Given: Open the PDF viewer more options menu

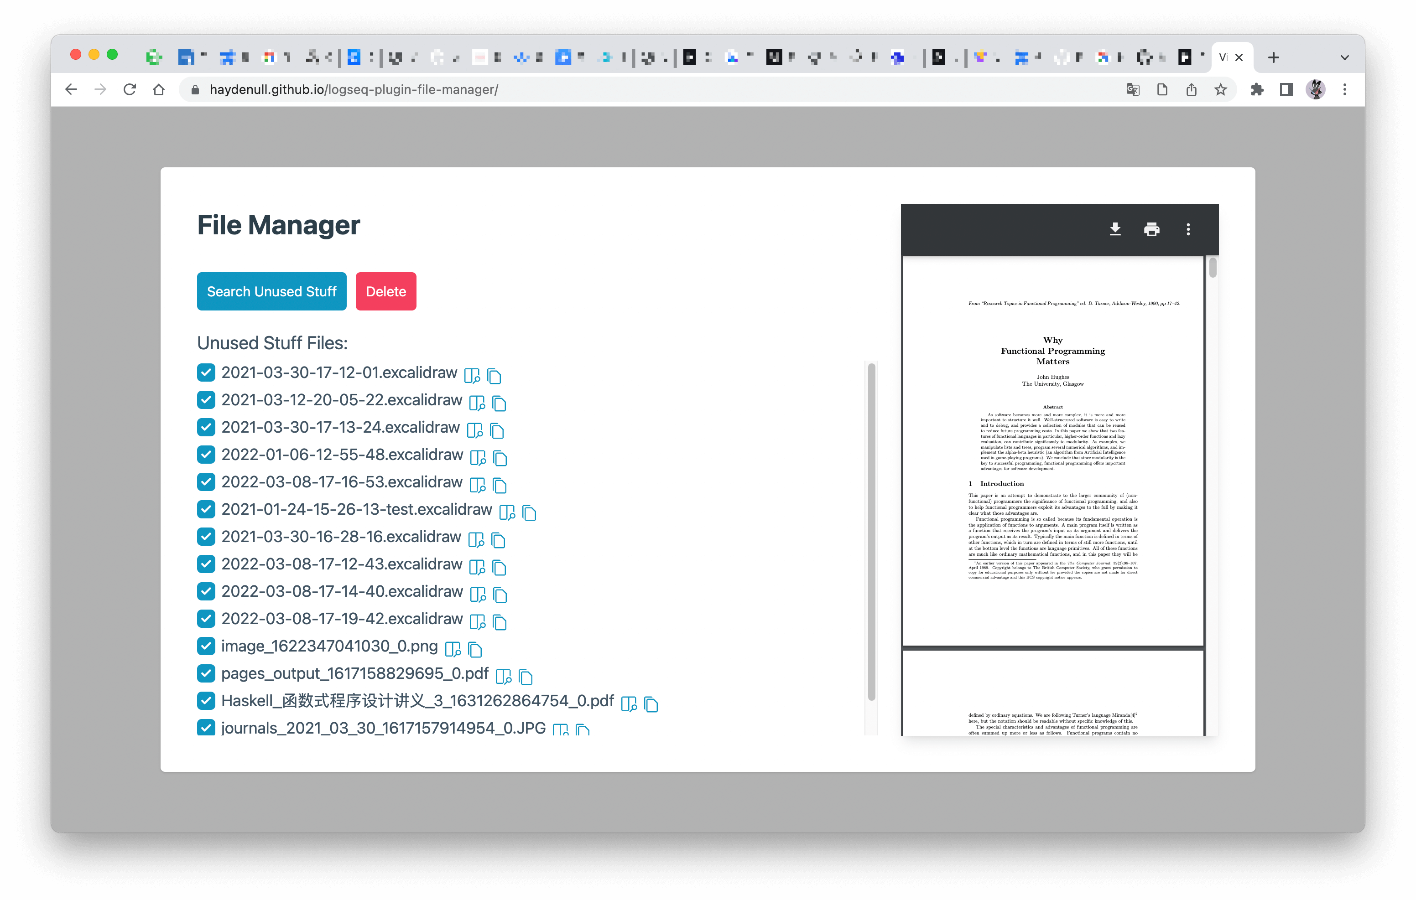Looking at the screenshot, I should click(x=1188, y=229).
